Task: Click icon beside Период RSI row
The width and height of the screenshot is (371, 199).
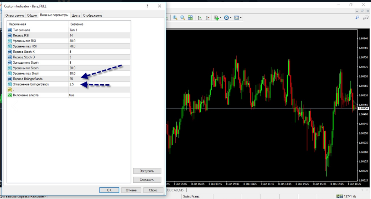Action: (10, 35)
